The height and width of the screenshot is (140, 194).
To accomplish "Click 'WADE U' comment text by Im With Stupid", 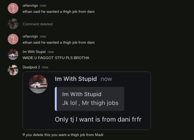I will [56, 58].
